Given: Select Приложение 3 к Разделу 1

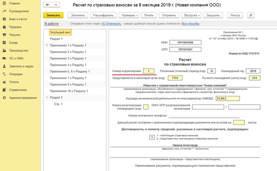Looking at the screenshot, I should coord(68,58).
